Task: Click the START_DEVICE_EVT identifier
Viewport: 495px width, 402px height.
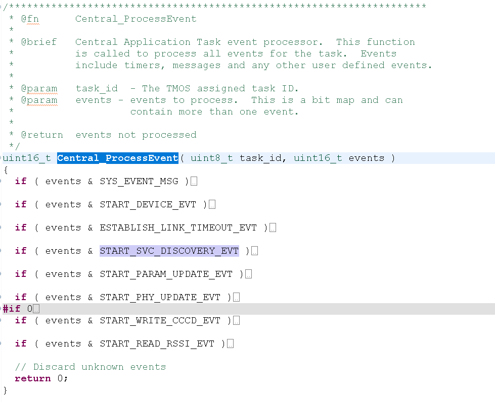Action: coord(148,205)
